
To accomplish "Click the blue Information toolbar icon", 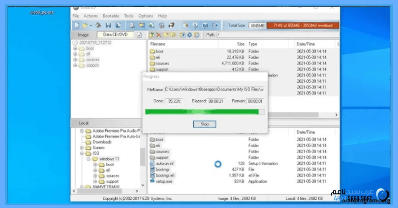I will tap(195, 25).
